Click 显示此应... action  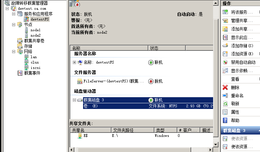pos(242,38)
